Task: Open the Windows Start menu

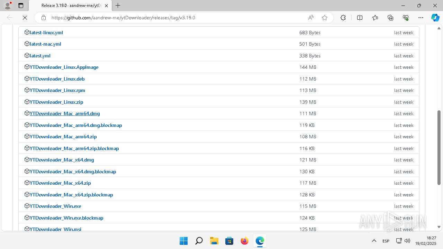Action: (184, 241)
